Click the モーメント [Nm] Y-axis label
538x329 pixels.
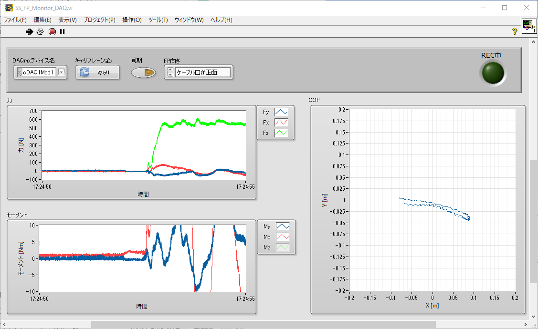[21, 258]
